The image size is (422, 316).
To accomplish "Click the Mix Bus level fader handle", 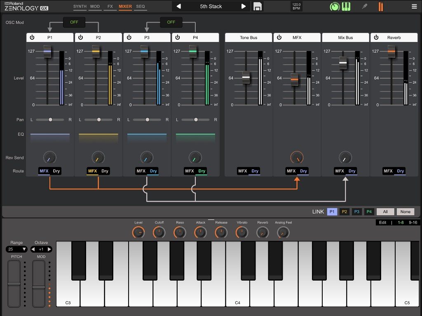I will [x=343, y=63].
